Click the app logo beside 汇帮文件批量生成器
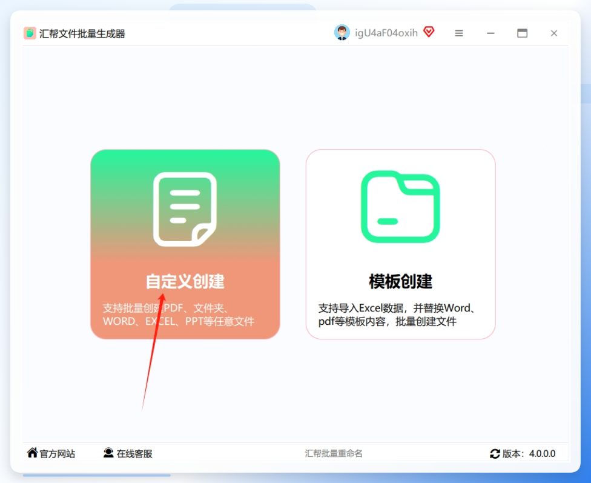Viewport: 591px width, 483px height. pos(30,33)
